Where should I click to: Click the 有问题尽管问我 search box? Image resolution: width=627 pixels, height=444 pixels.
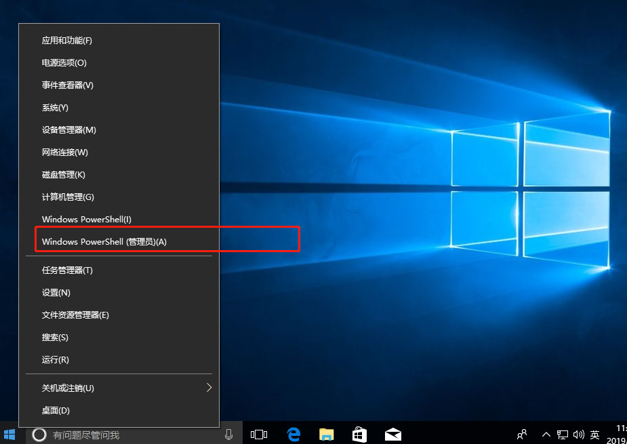coord(129,435)
